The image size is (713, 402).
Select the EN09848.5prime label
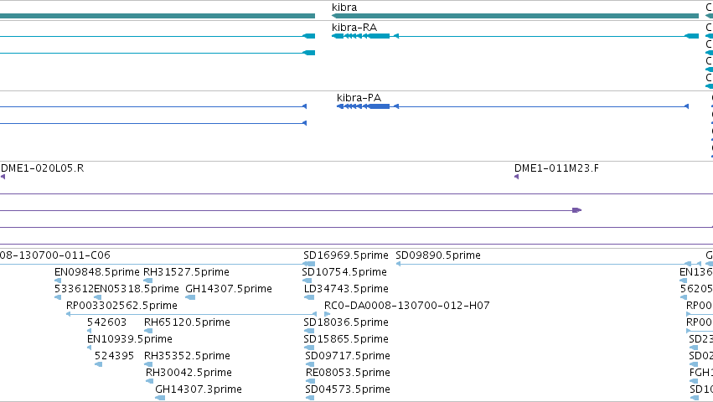[x=97, y=272]
